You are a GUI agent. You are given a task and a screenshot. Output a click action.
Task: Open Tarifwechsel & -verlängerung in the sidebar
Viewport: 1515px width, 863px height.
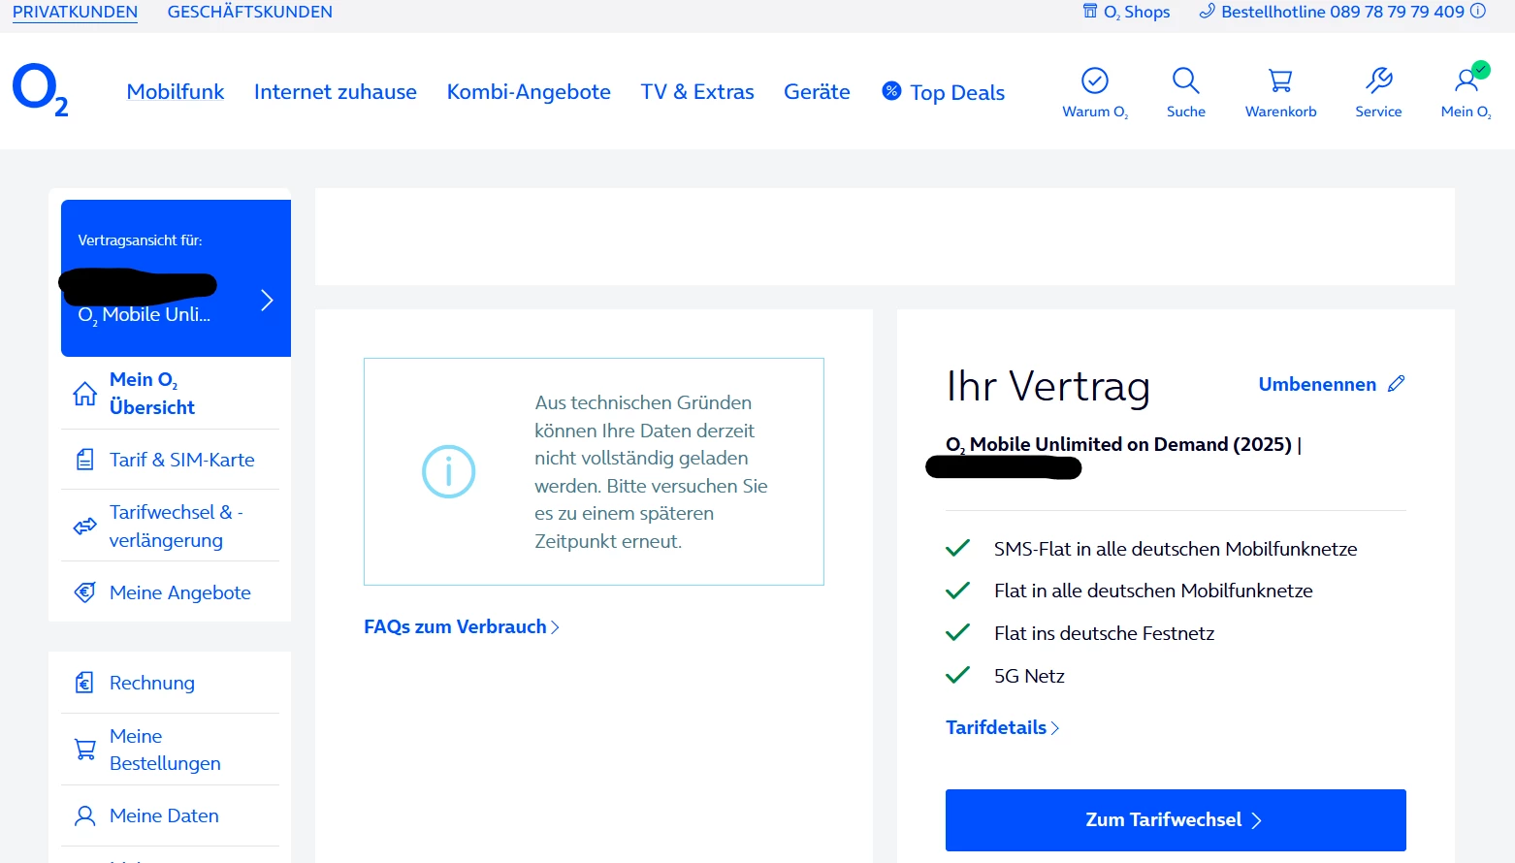click(176, 526)
